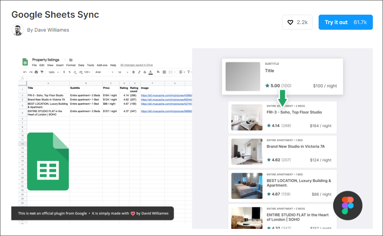The image size is (383, 236).
Task: Open the 'By Dave Williames' author link
Action: (48, 30)
